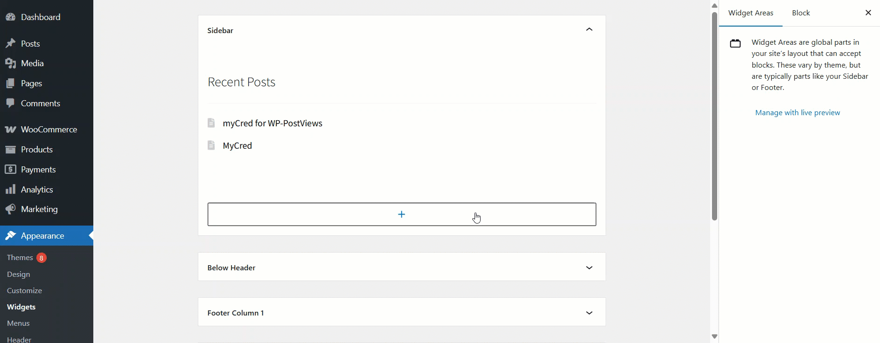Select the Widget Areas tab
Screen dimensions: 880x343
[x=750, y=13]
